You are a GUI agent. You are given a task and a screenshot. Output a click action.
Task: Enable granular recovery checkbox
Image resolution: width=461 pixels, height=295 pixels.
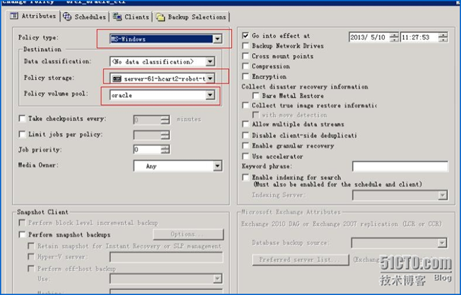(246, 145)
